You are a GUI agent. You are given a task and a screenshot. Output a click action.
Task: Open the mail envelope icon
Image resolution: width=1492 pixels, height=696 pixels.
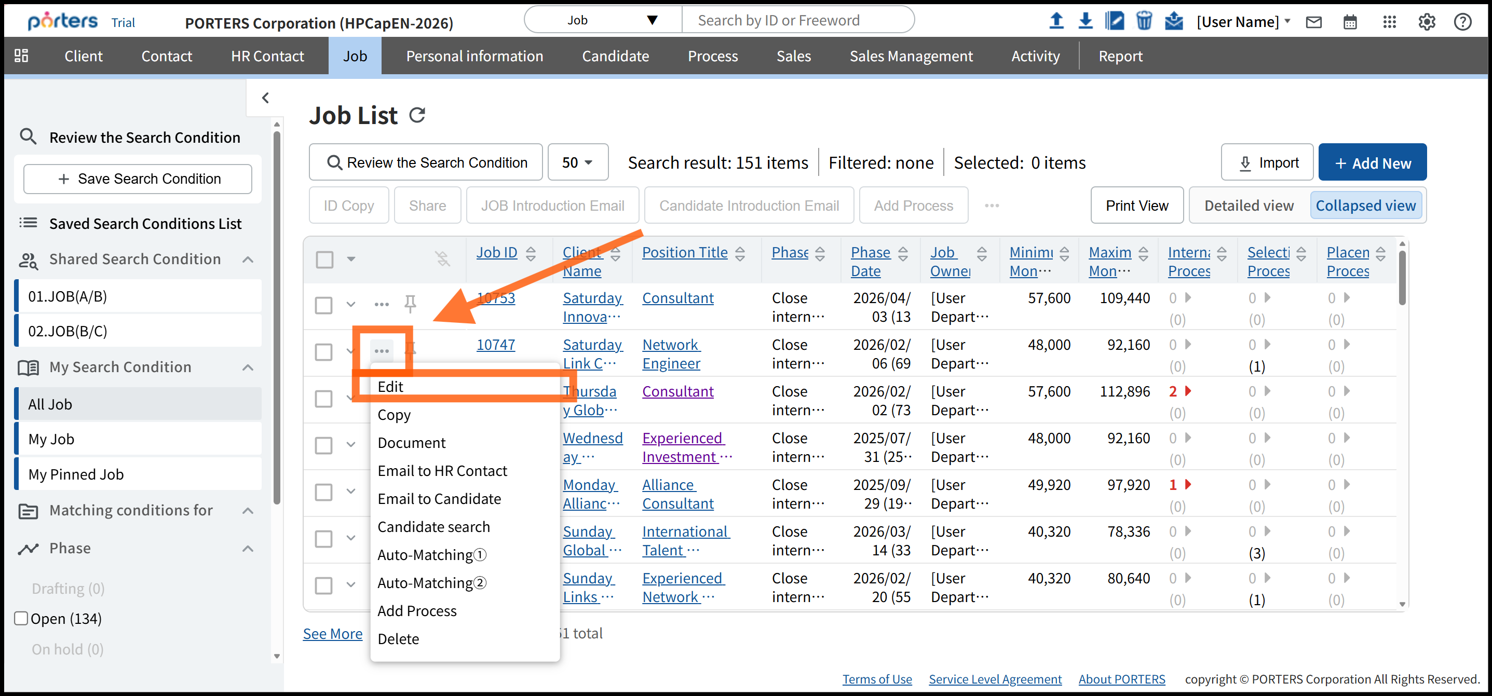(1313, 22)
